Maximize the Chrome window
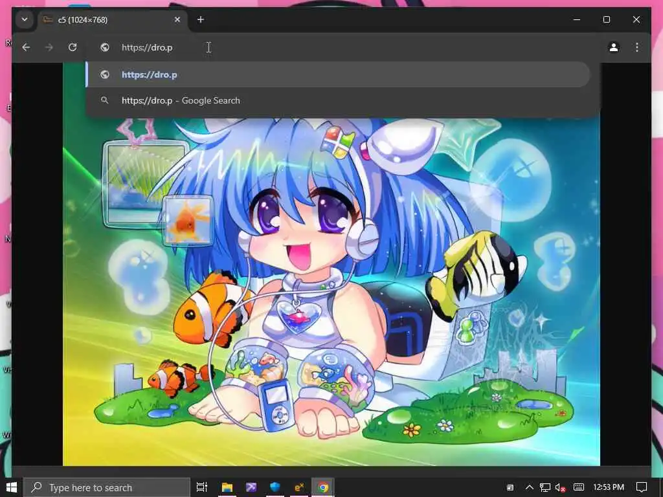 606,19
